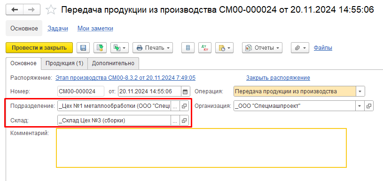This screenshot has width=383, height=181.
Task: Go forward with the right arrow button
Action: click(32, 10)
